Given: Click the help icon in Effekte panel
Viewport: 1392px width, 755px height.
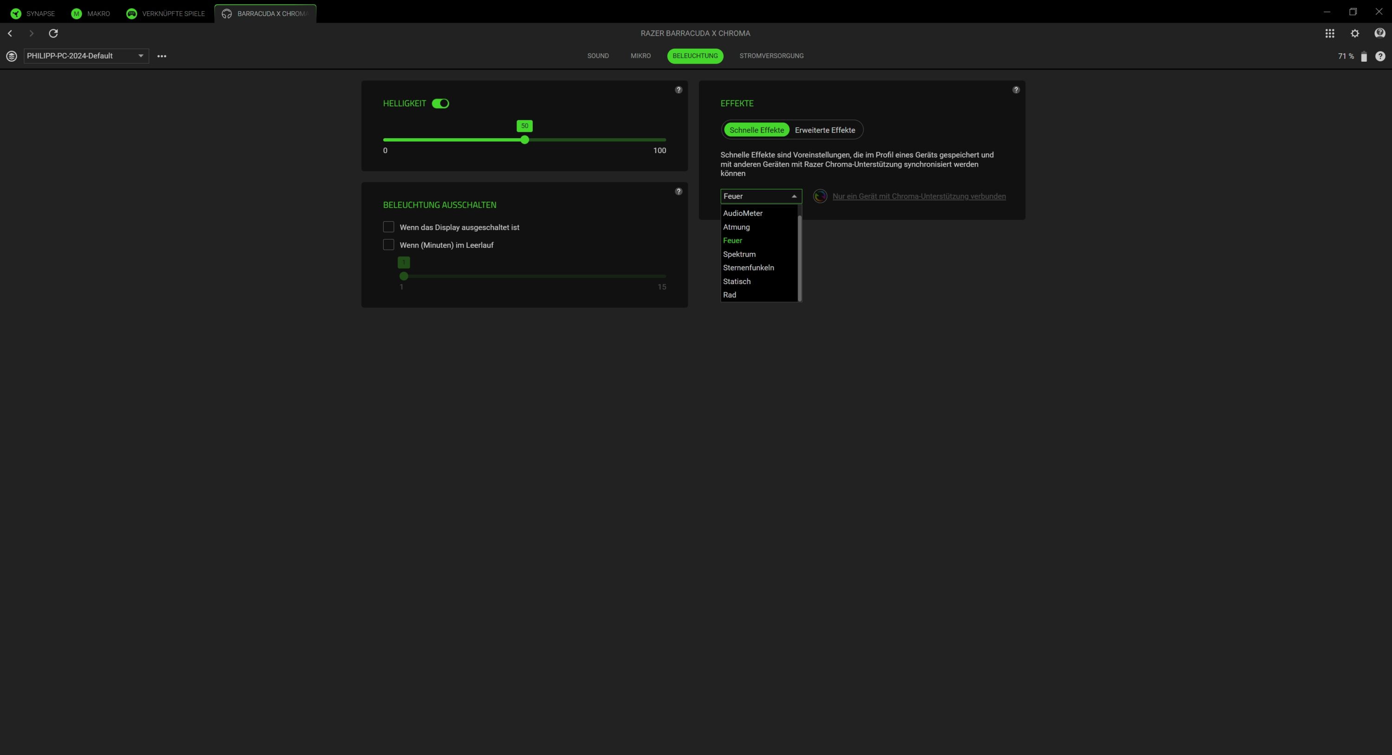Looking at the screenshot, I should pyautogui.click(x=1015, y=90).
